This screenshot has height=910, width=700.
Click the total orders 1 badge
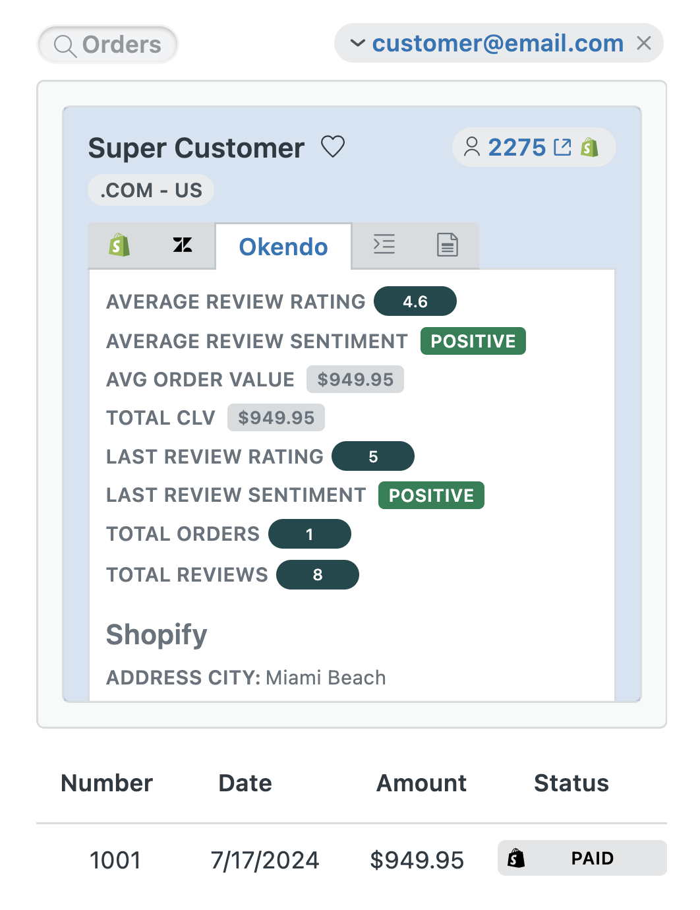[310, 534]
